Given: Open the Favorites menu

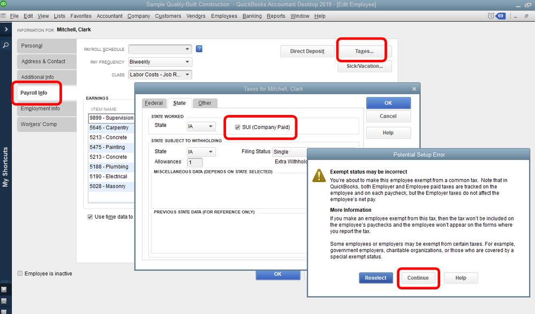Looking at the screenshot, I should [x=81, y=16].
